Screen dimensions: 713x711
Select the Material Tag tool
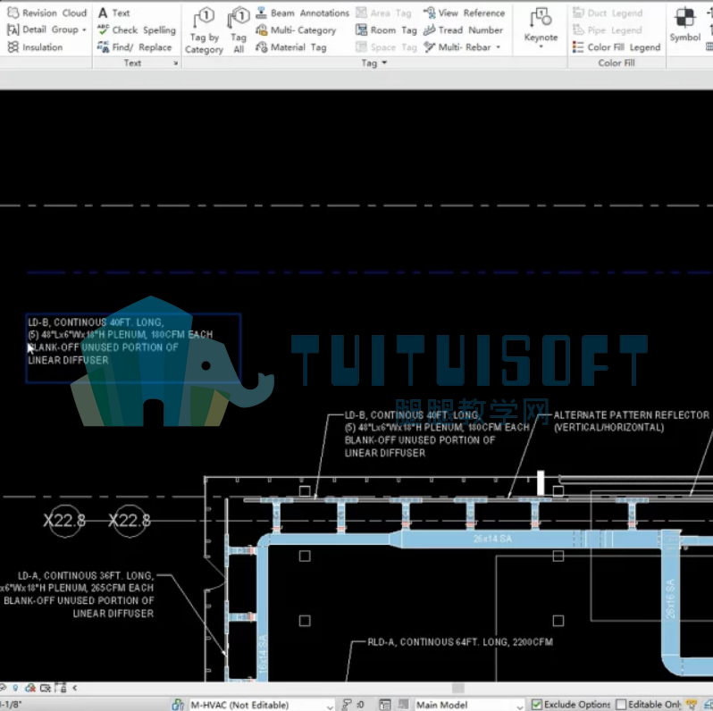[x=291, y=47]
